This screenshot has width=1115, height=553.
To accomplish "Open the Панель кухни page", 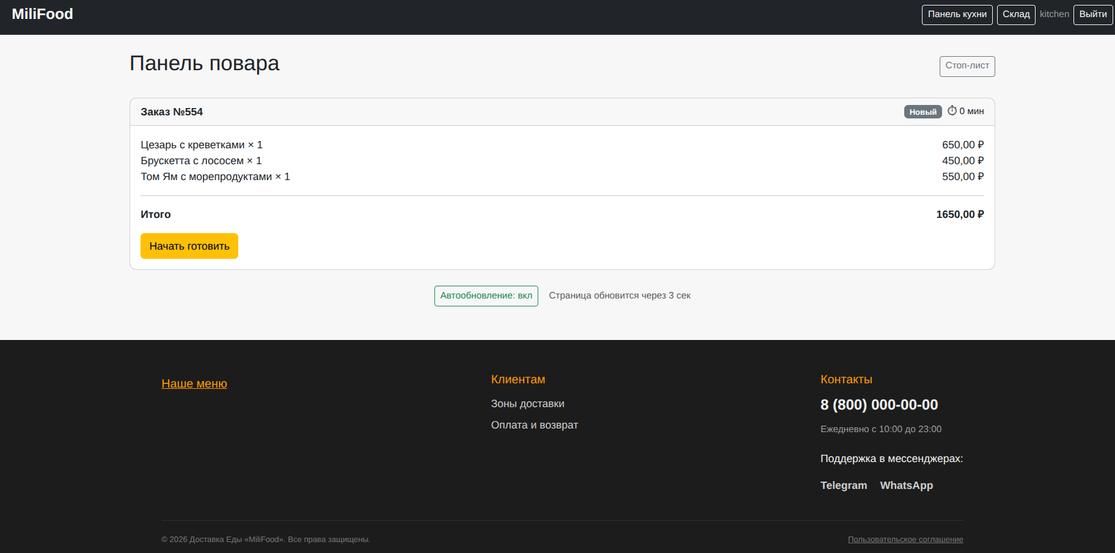I will click(957, 15).
